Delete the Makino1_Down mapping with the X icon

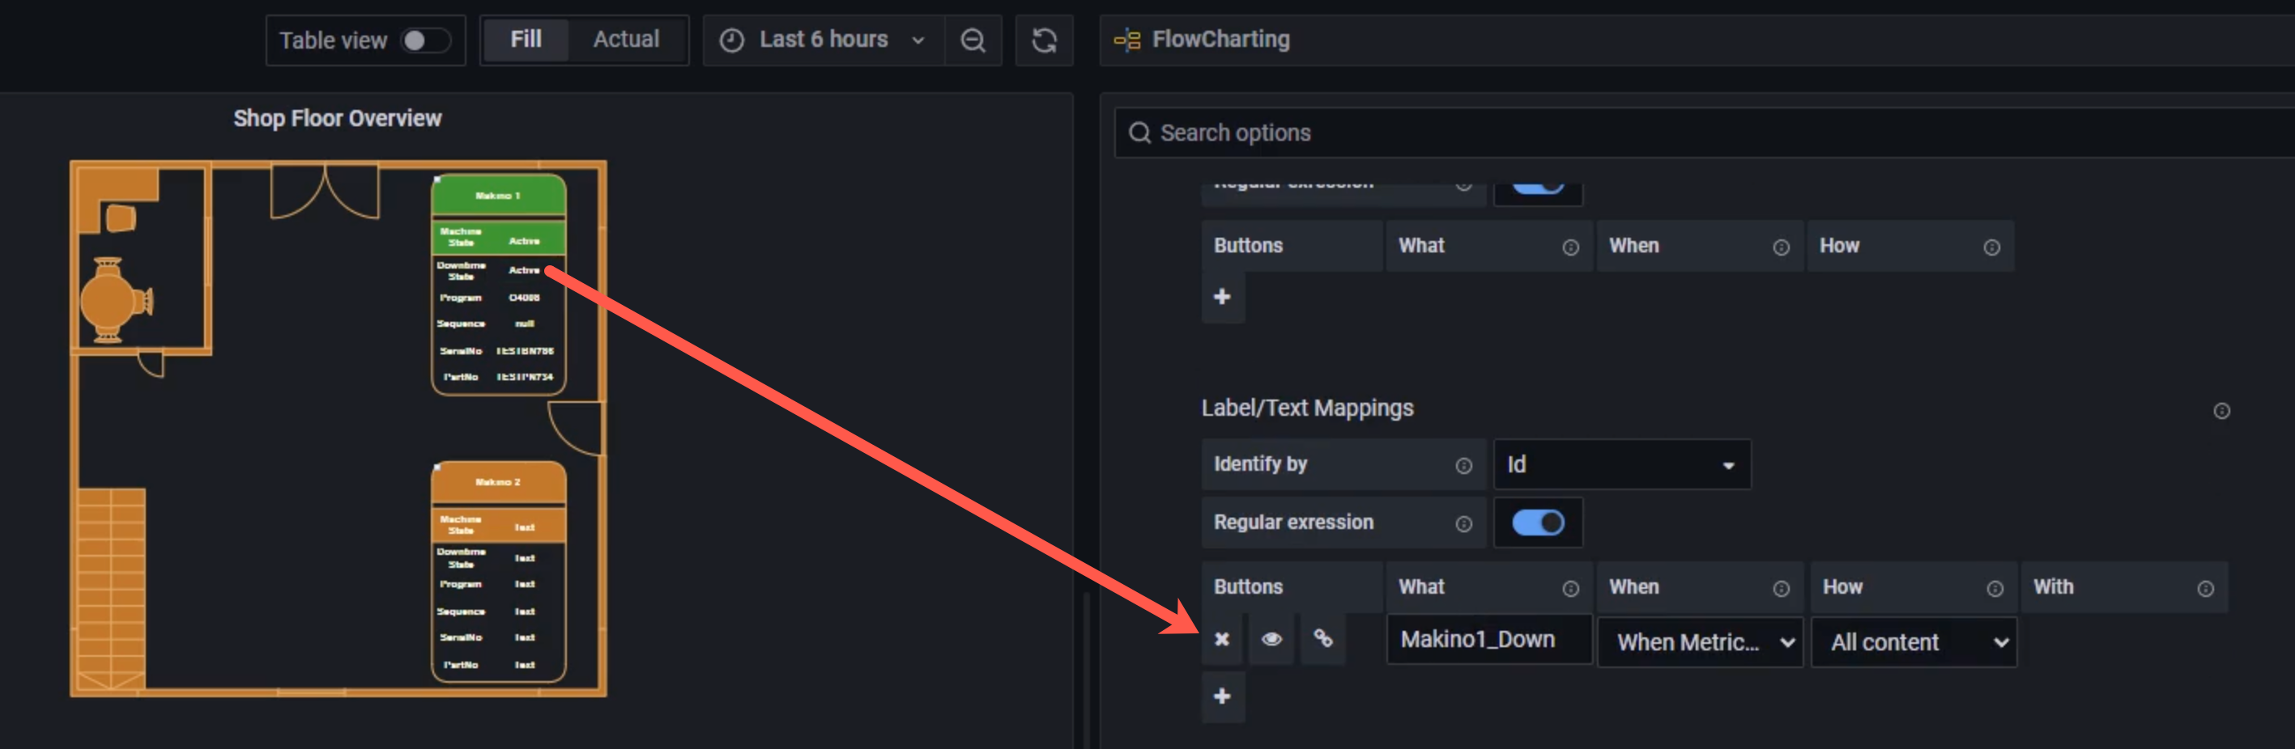1221,640
